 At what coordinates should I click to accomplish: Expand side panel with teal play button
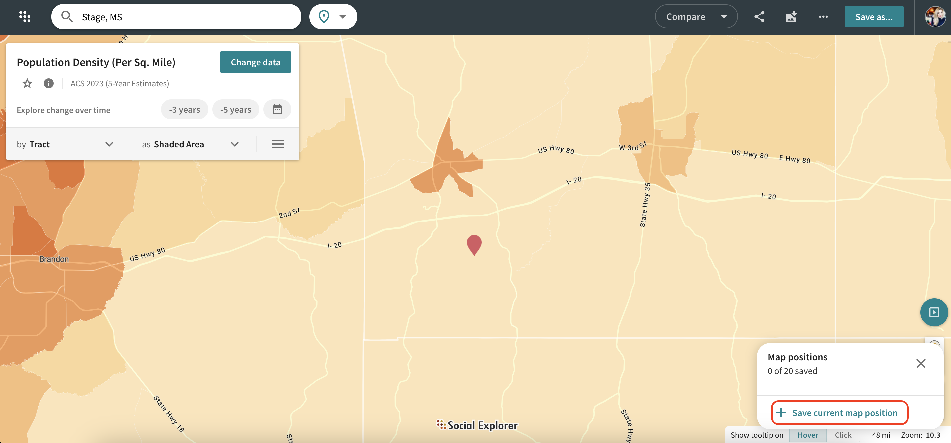click(x=934, y=312)
